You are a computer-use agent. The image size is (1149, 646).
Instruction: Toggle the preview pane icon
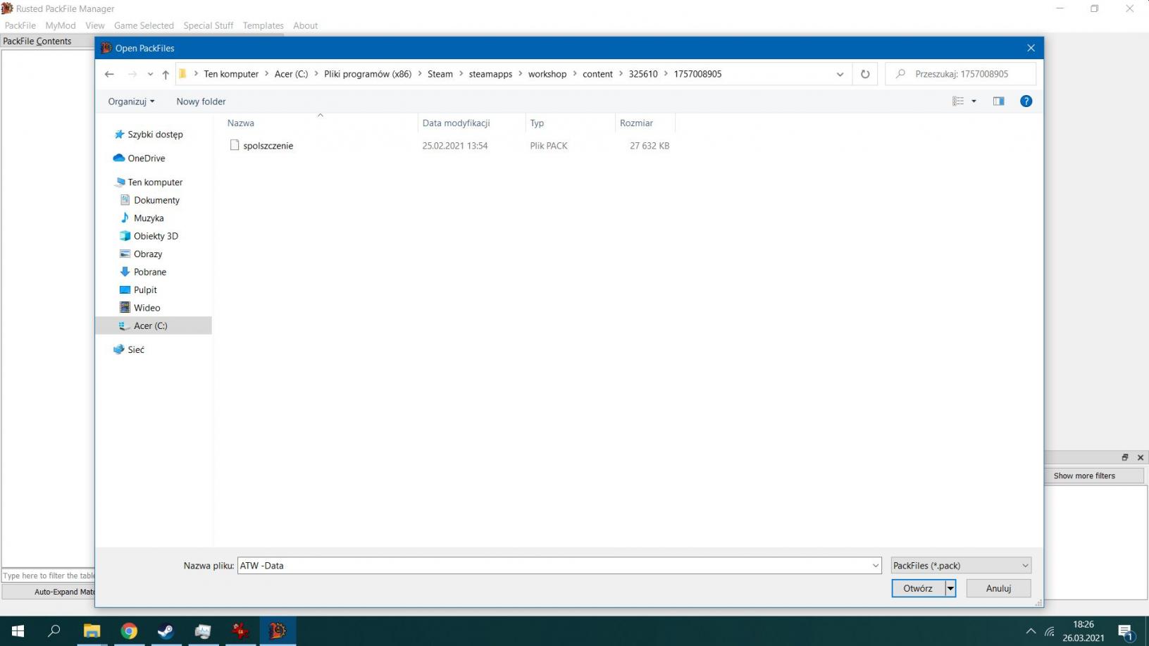998,101
